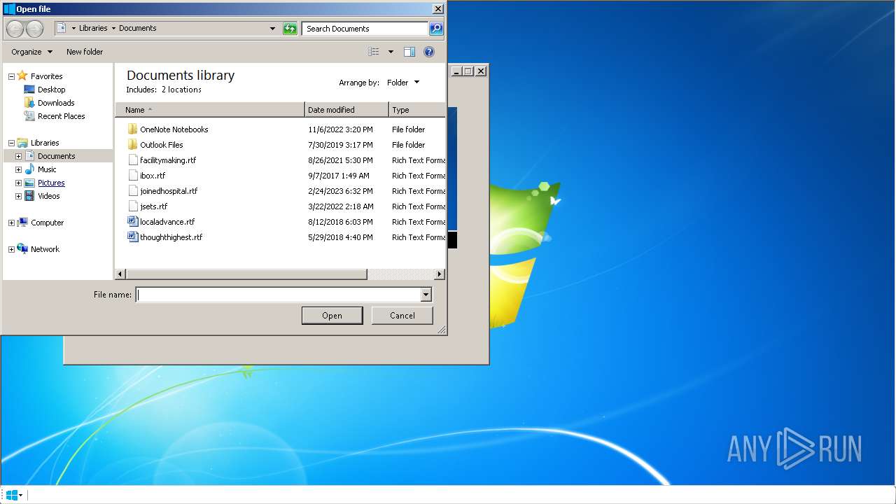The width and height of the screenshot is (896, 504).
Task: Click the horizontal scrollbar right arrow
Action: (x=440, y=274)
